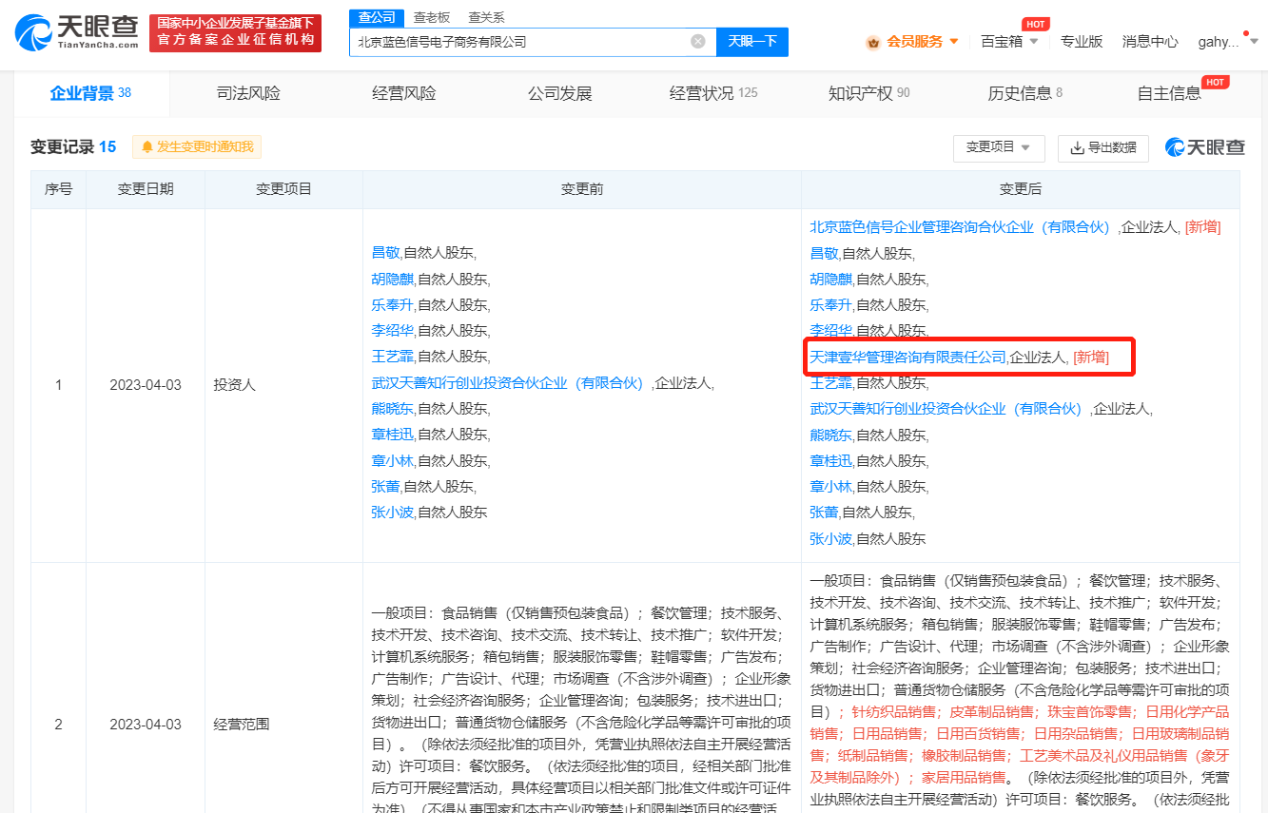The width and height of the screenshot is (1268, 813).
Task: Open the 消息中心 link in header
Action: 1150,42
